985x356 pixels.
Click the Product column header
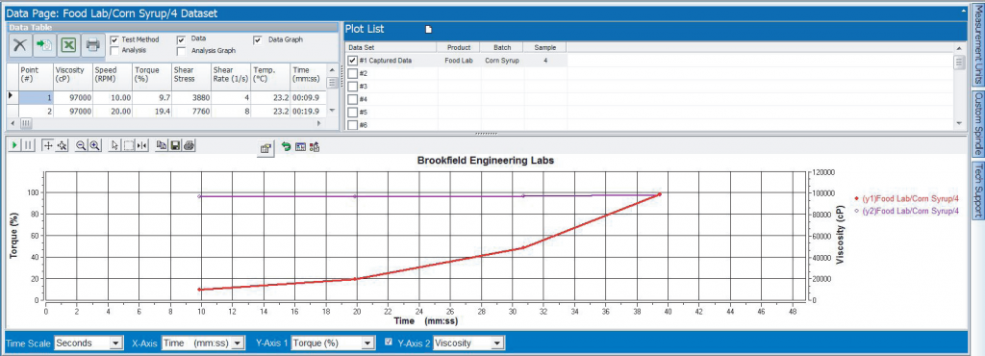(459, 47)
